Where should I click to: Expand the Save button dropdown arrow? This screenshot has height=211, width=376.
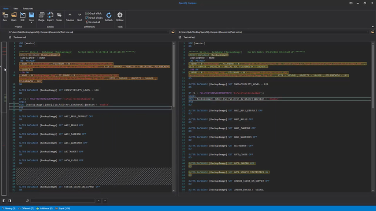click(x=31, y=22)
